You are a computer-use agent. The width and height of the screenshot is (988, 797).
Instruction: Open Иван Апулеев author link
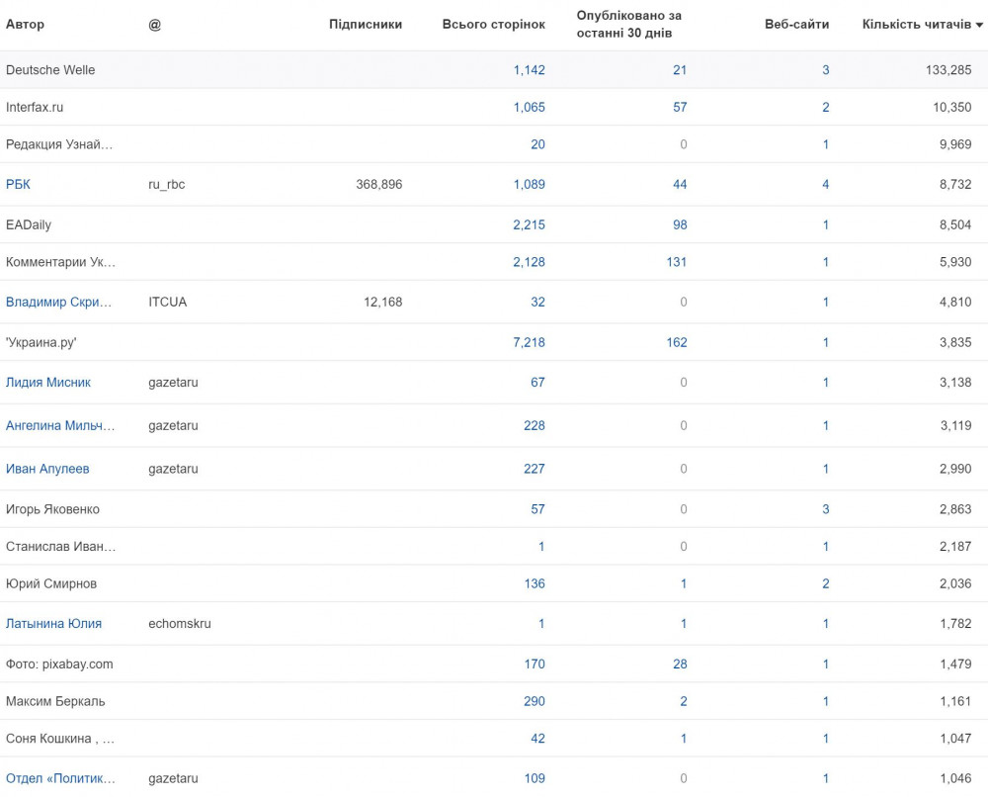click(x=47, y=469)
